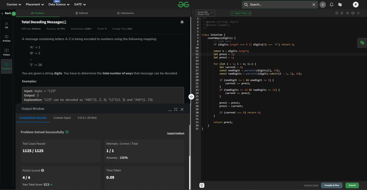The height and width of the screenshot is (190, 367).
Task: Open the Javascript language dropdown
Action: (x=205, y=13)
